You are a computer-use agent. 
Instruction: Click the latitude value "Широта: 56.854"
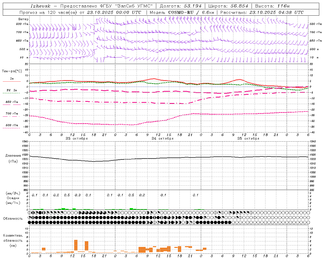228,6
